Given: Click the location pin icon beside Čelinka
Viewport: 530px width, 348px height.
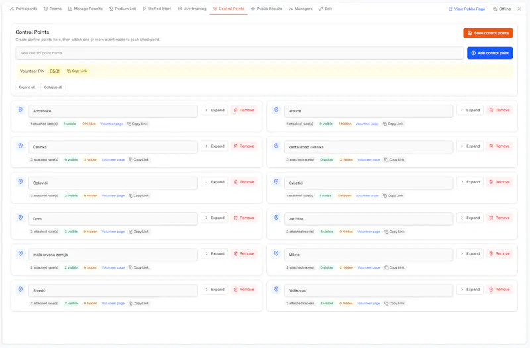Looking at the screenshot, I should [x=21, y=146].
